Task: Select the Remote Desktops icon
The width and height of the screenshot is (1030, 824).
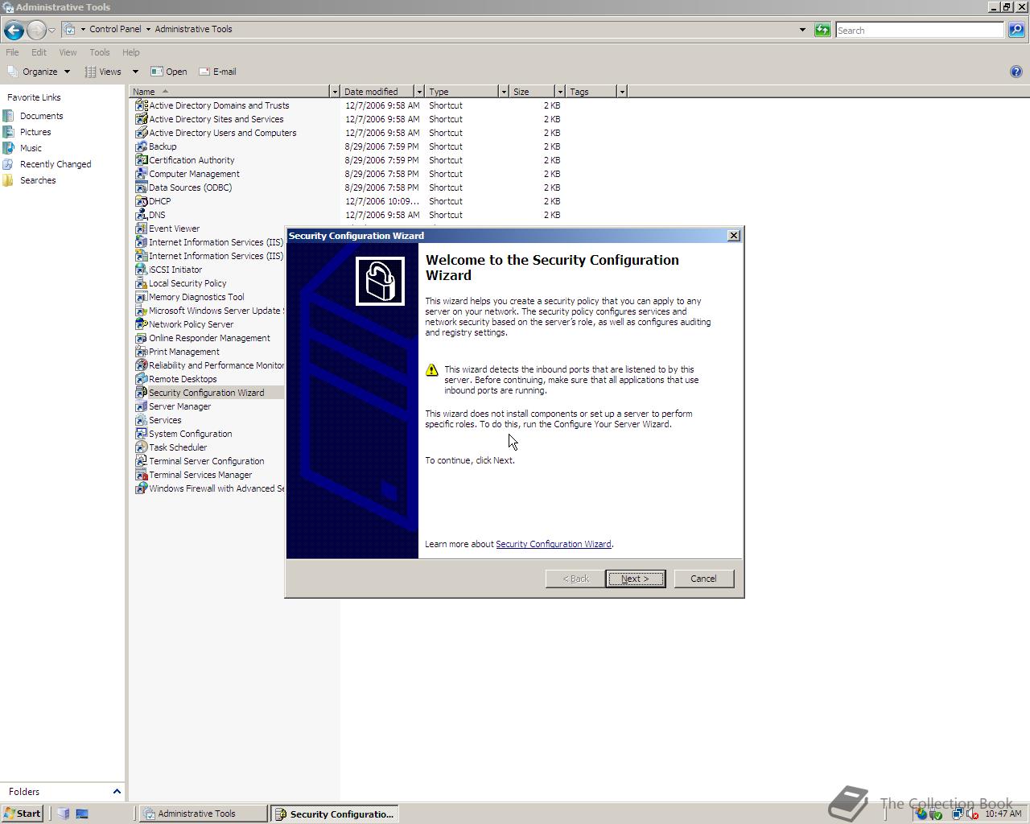Action: tap(141, 379)
